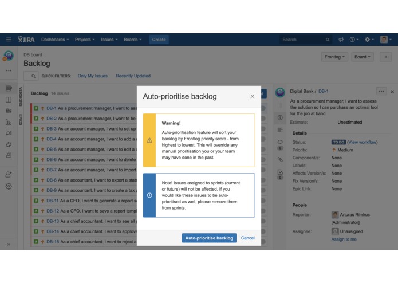The image size is (398, 283).
Task: Click the TO DO status badge
Action: (338, 142)
